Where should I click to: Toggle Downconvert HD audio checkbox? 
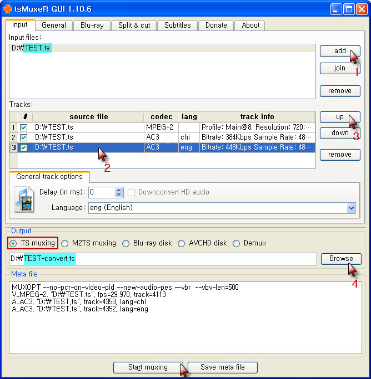pos(131,192)
